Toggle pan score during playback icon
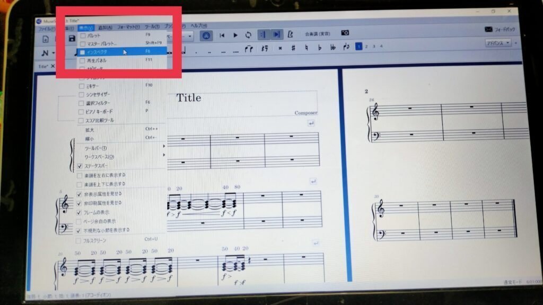The height and width of the screenshot is (305, 543). pos(276,34)
